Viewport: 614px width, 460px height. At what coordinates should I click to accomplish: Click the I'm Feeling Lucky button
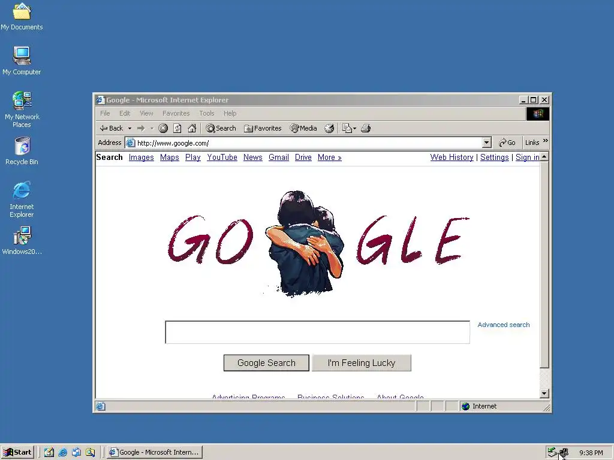(362, 363)
